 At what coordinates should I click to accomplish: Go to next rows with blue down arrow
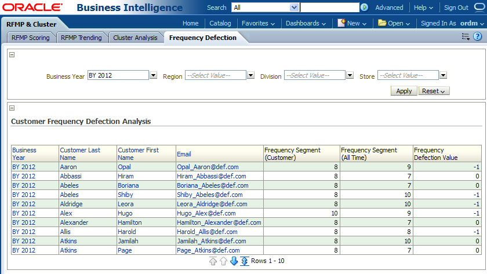point(234,261)
